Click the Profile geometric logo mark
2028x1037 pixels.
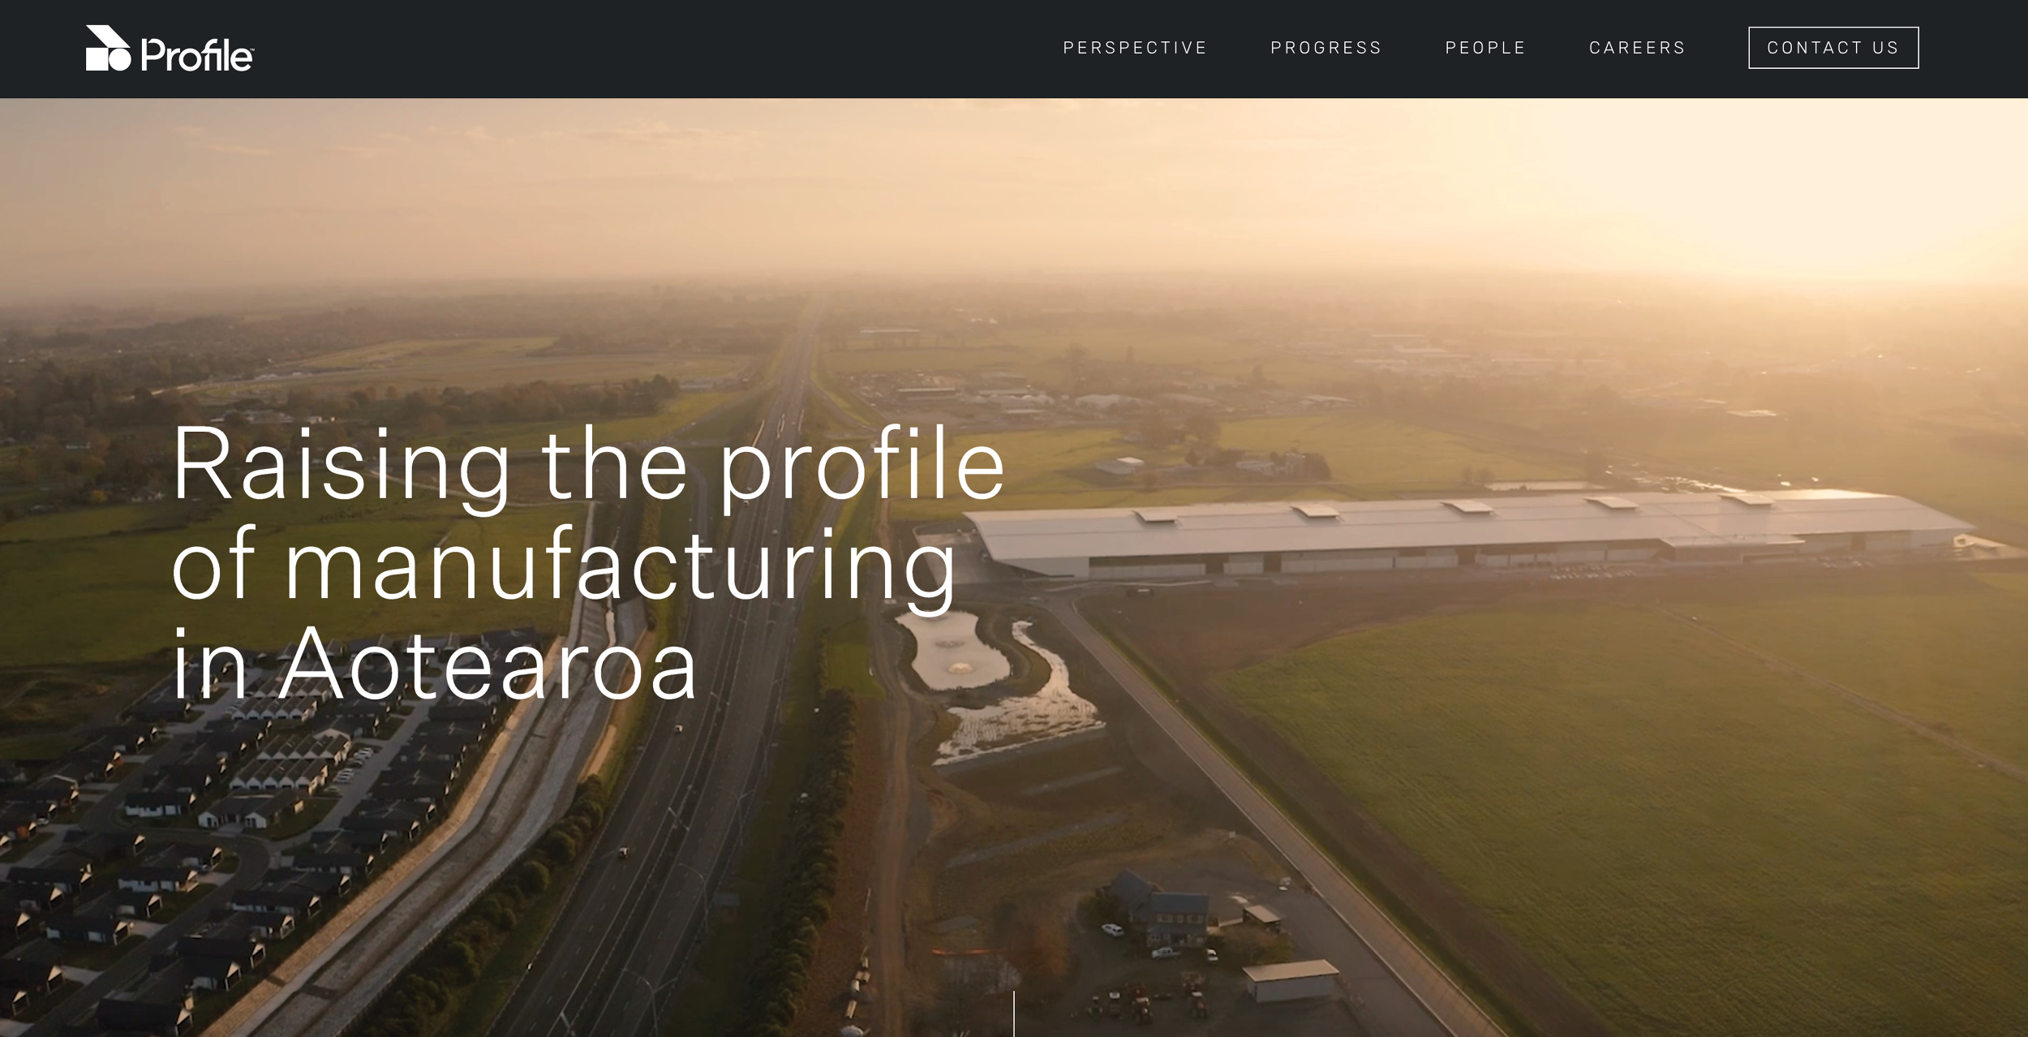point(108,48)
